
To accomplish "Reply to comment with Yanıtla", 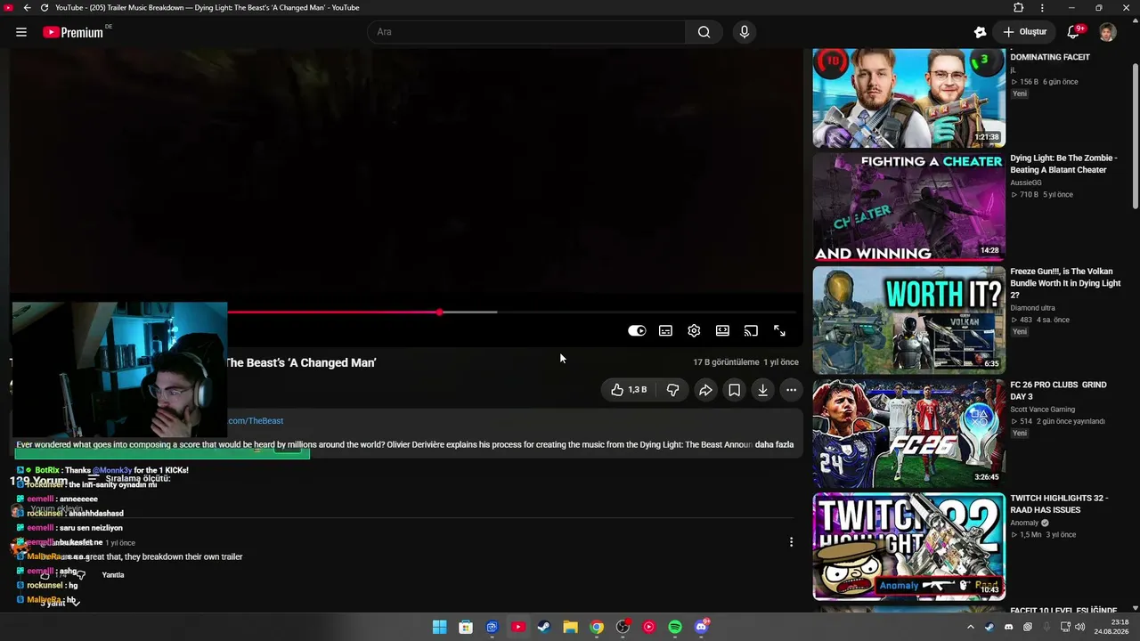I will [x=113, y=575].
